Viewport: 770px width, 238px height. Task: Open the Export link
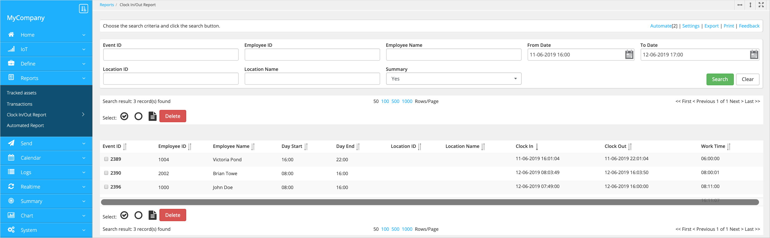711,26
